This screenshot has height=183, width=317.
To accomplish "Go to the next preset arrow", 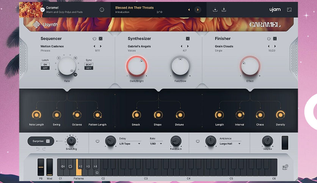I will point(198,10).
